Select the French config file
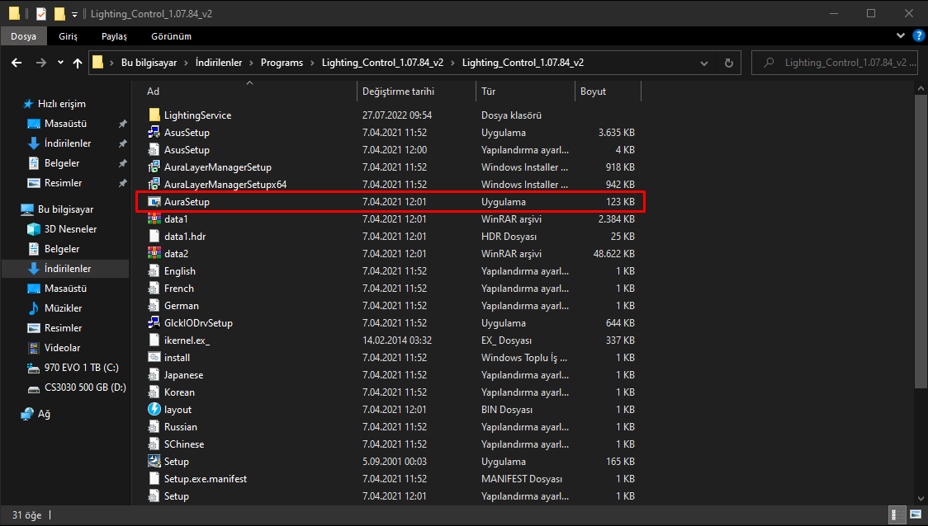928x526 pixels. (178, 289)
